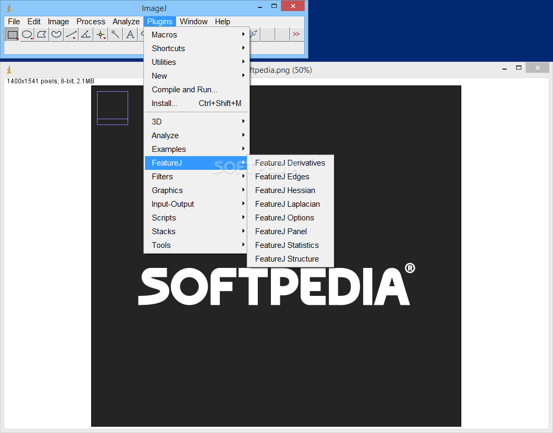The image size is (553, 433).
Task: Click the ImageJ microscope icon in title bar
Action: (x=9, y=8)
